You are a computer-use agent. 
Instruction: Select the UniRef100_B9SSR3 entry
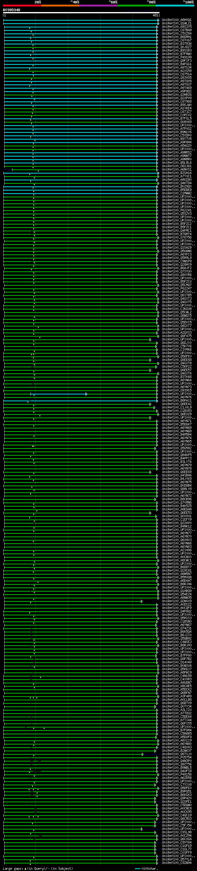177,50
